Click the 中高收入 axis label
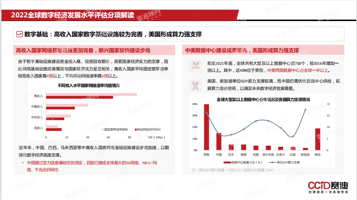 coord(37,106)
